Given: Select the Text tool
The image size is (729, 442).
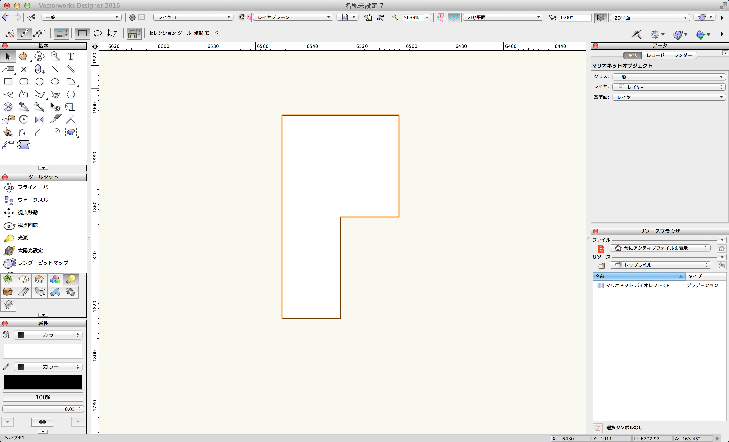Looking at the screenshot, I should click(71, 56).
